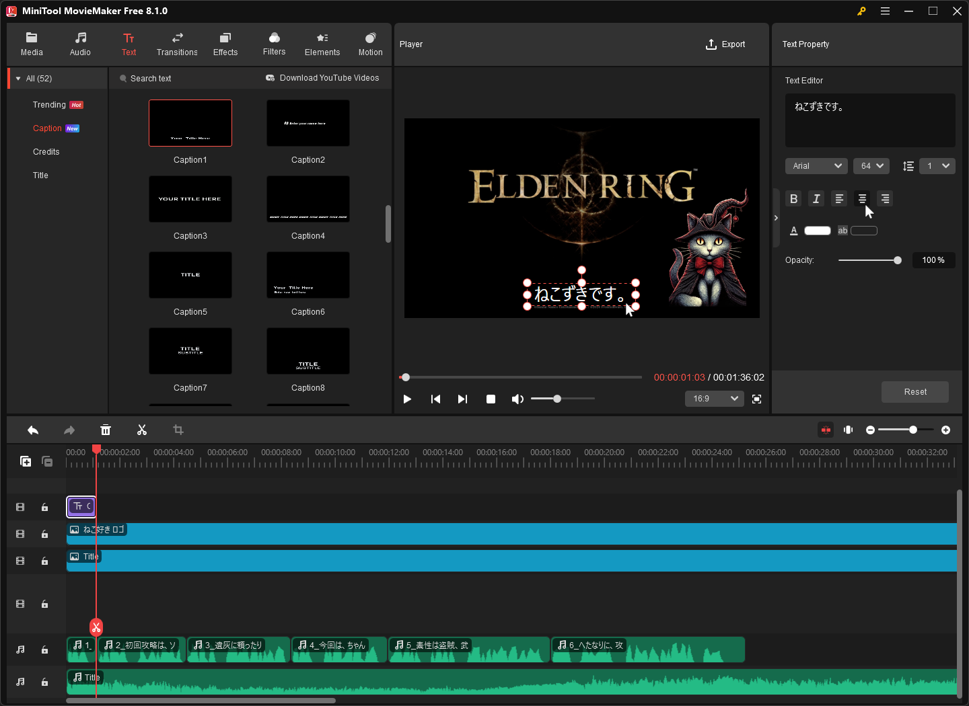969x706 pixels.
Task: Select the Credits text category
Action: tap(46, 152)
